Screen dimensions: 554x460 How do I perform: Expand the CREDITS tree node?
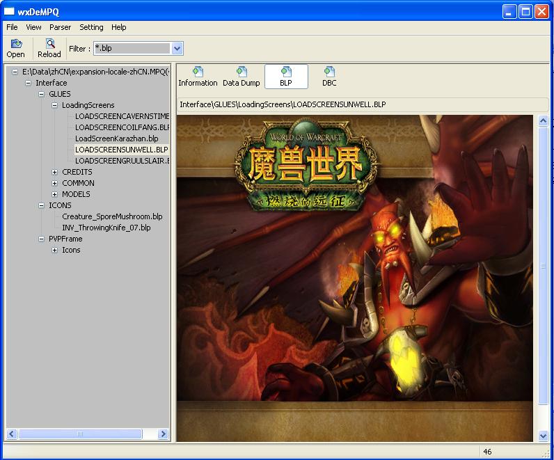click(x=54, y=172)
